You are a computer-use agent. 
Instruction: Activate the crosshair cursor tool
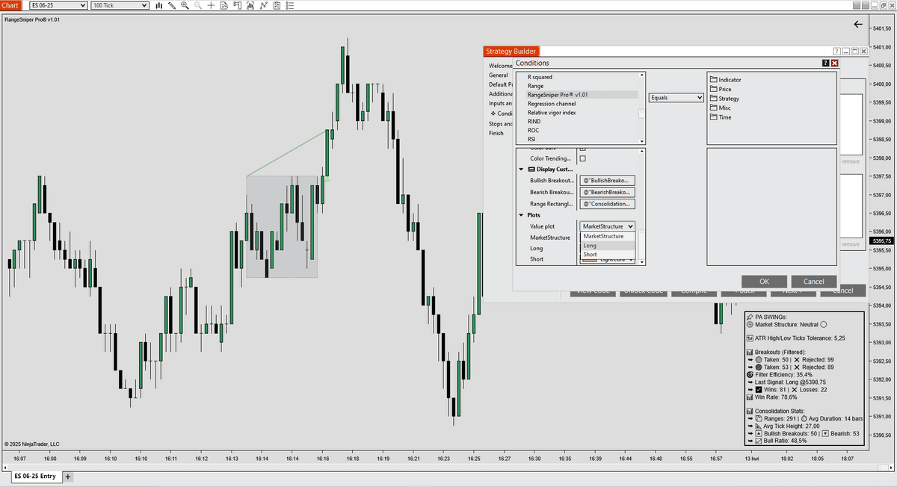(x=212, y=5)
